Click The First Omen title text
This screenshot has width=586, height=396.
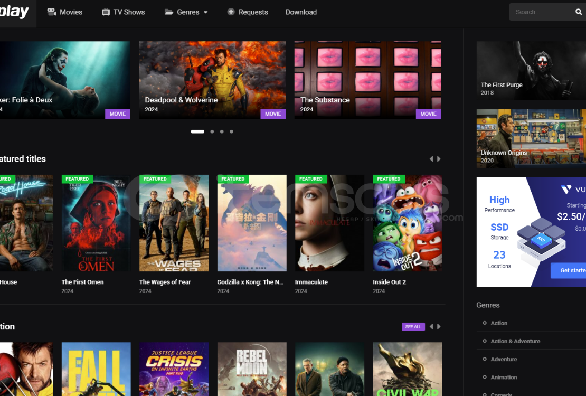pos(82,282)
